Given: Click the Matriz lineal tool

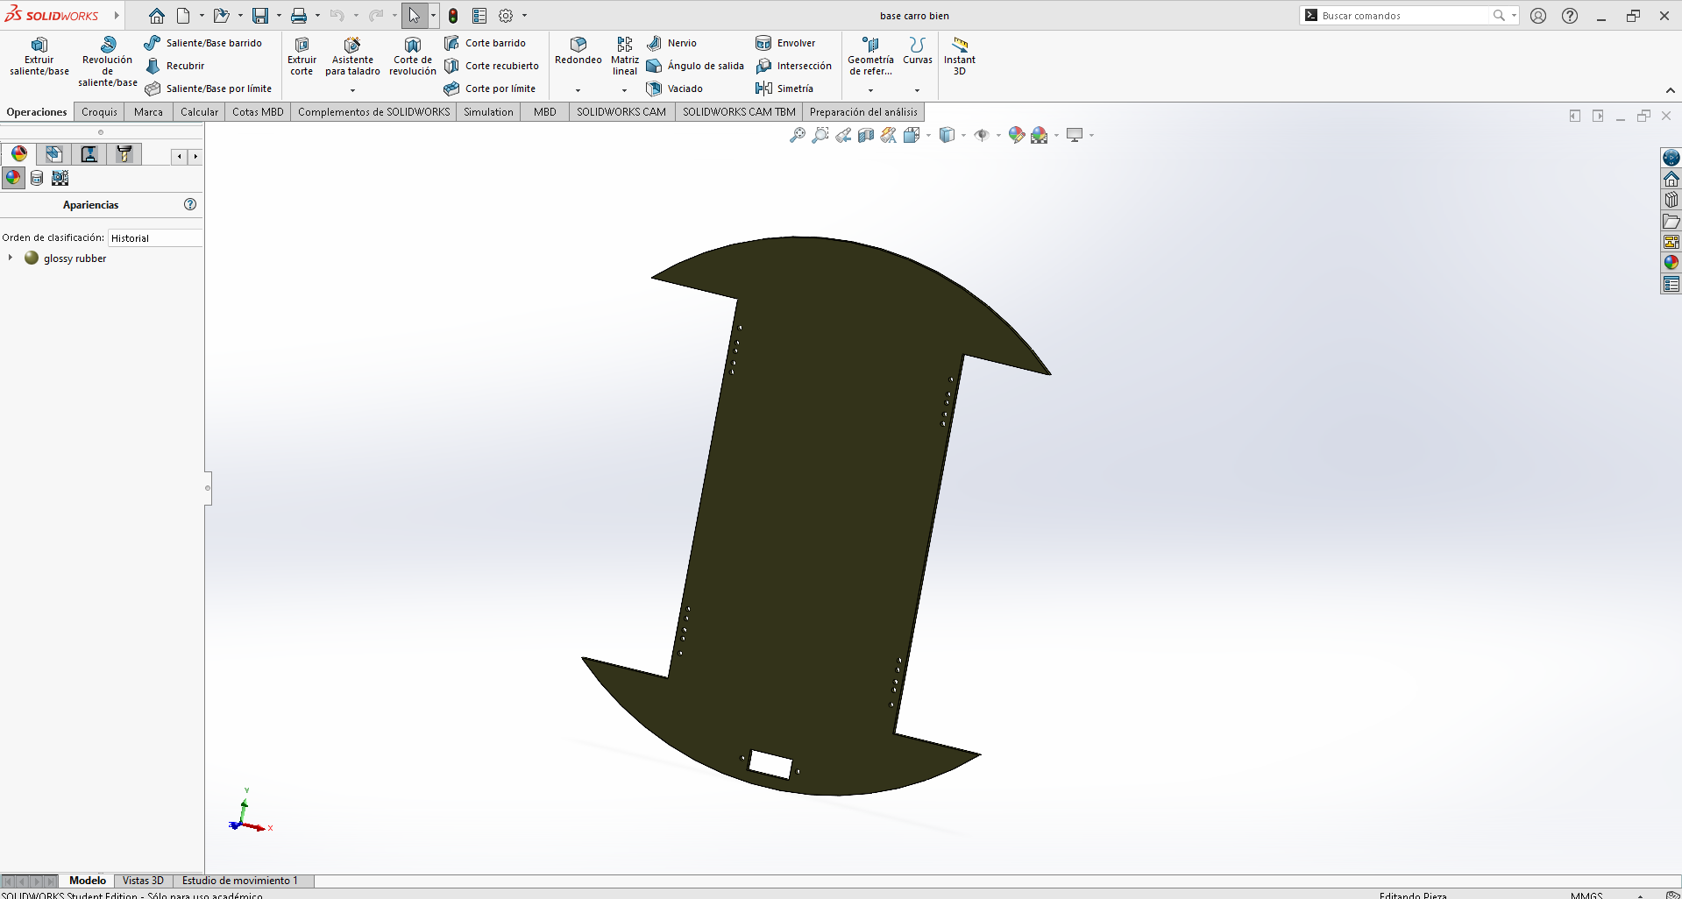Looking at the screenshot, I should pos(625,57).
